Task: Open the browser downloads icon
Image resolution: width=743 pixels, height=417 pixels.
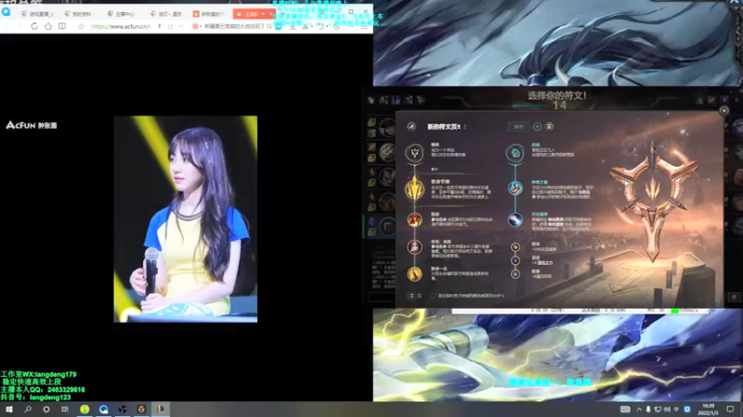Action: 293,27
